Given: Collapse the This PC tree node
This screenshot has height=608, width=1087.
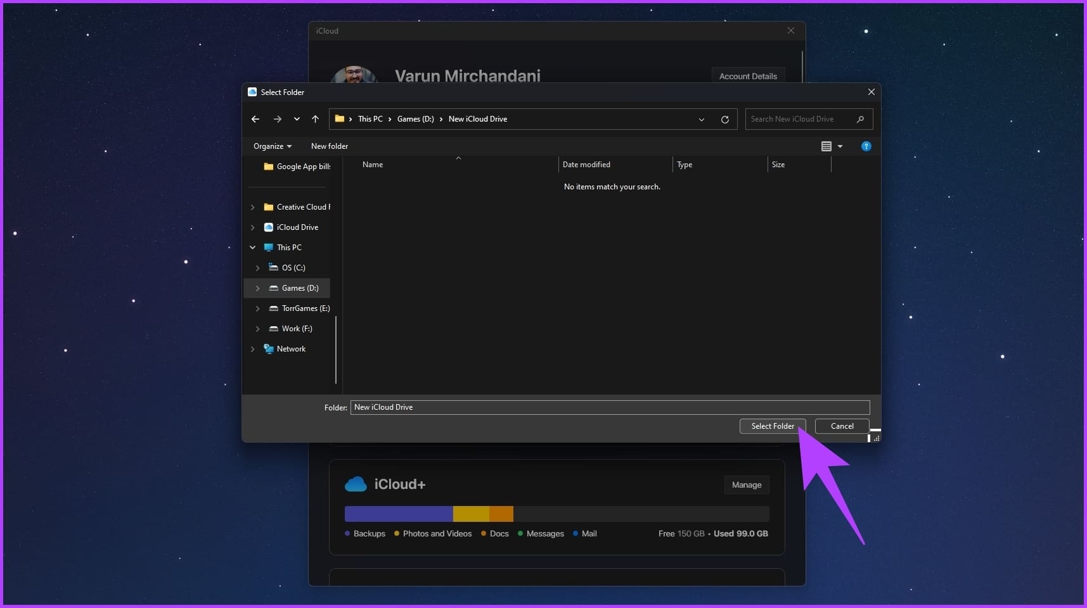Looking at the screenshot, I should click(x=252, y=248).
